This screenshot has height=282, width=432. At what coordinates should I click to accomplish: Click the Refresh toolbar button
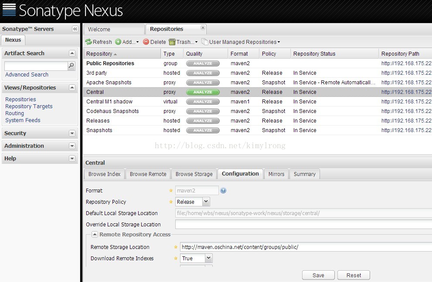tap(99, 42)
